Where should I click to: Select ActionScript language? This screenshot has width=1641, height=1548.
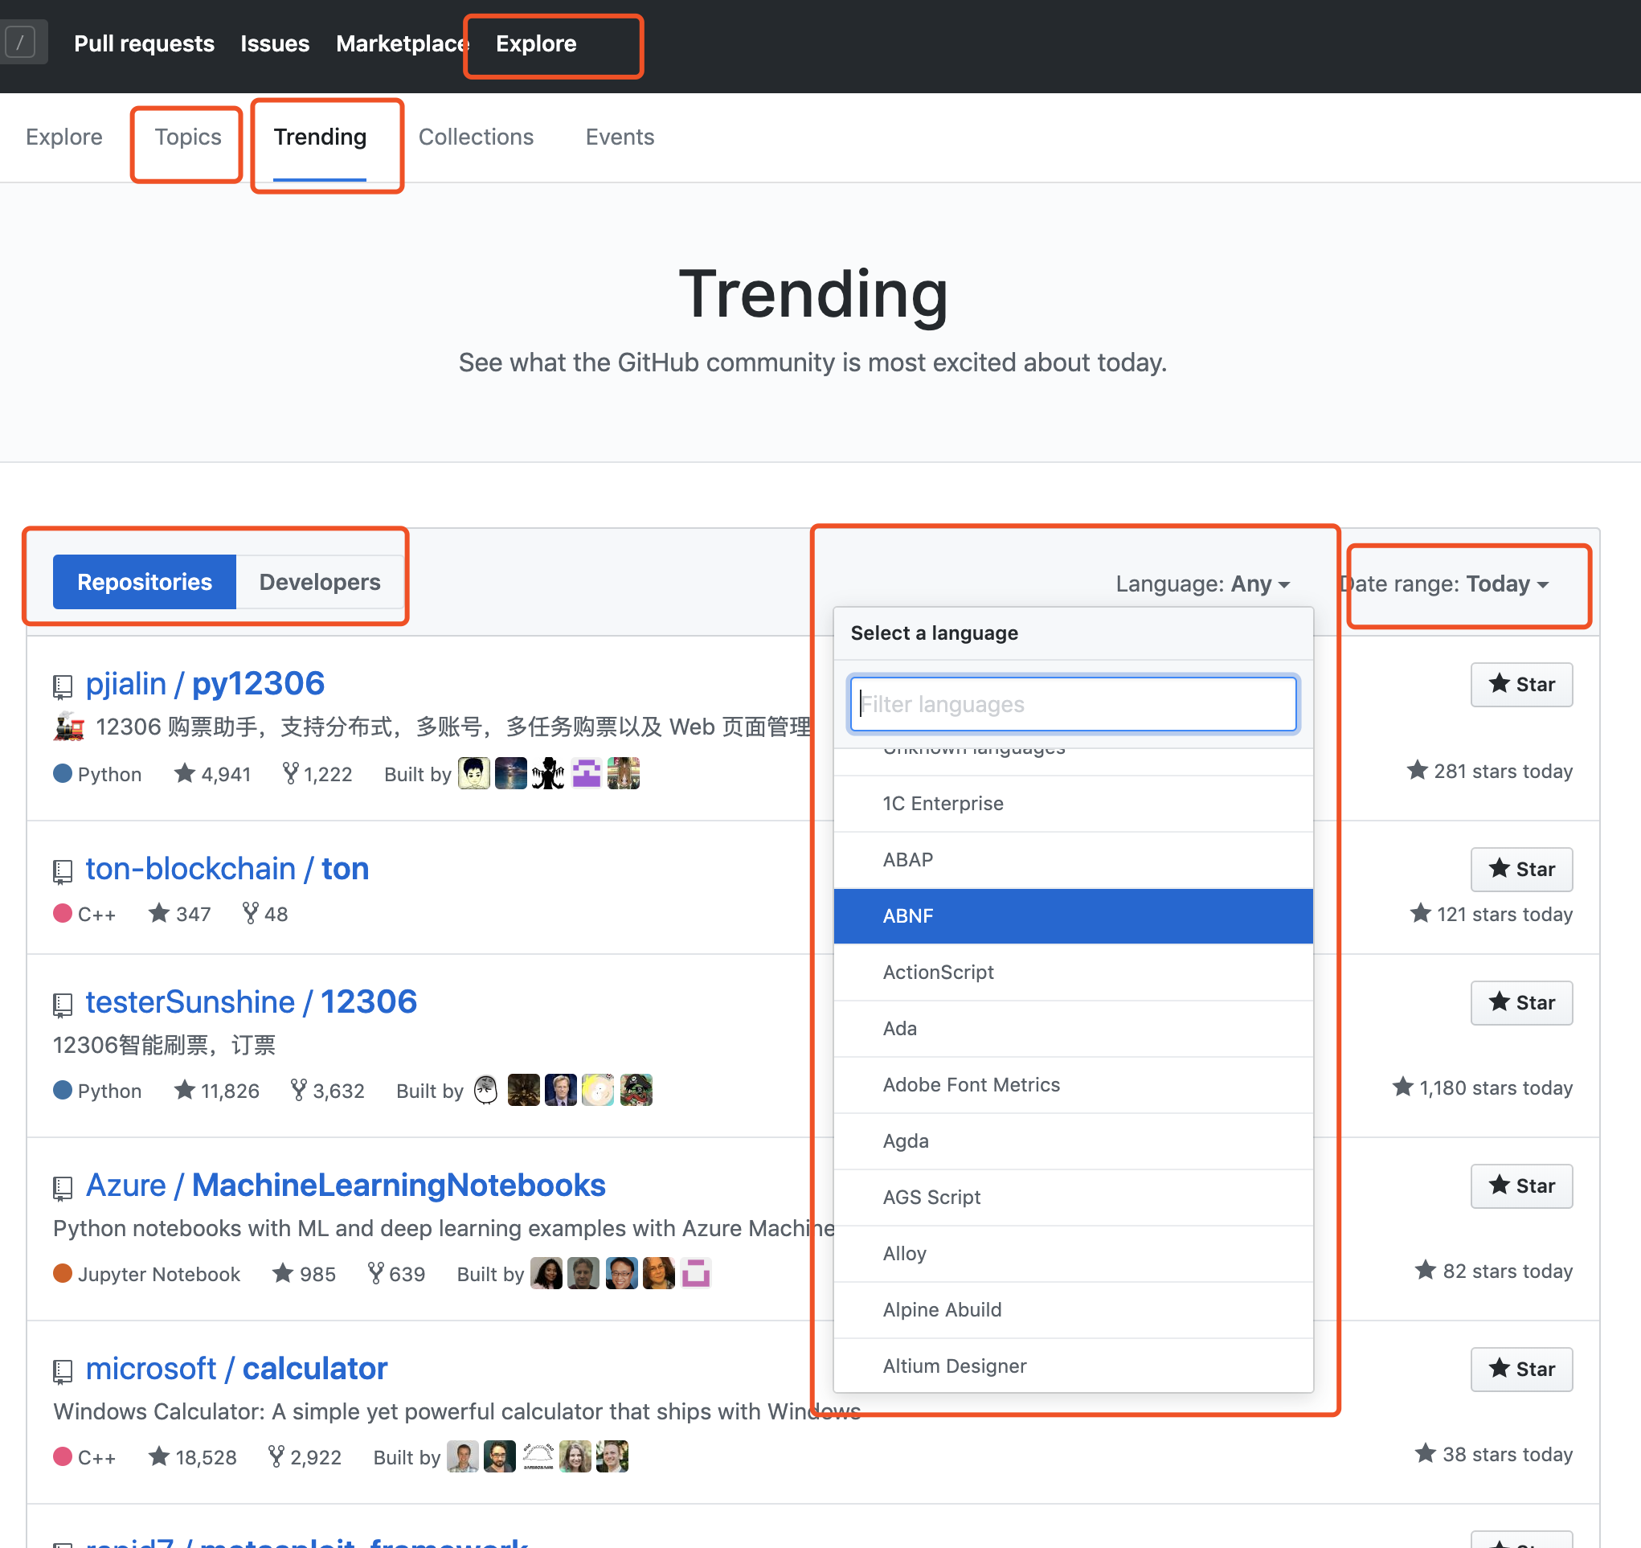[x=1073, y=972]
